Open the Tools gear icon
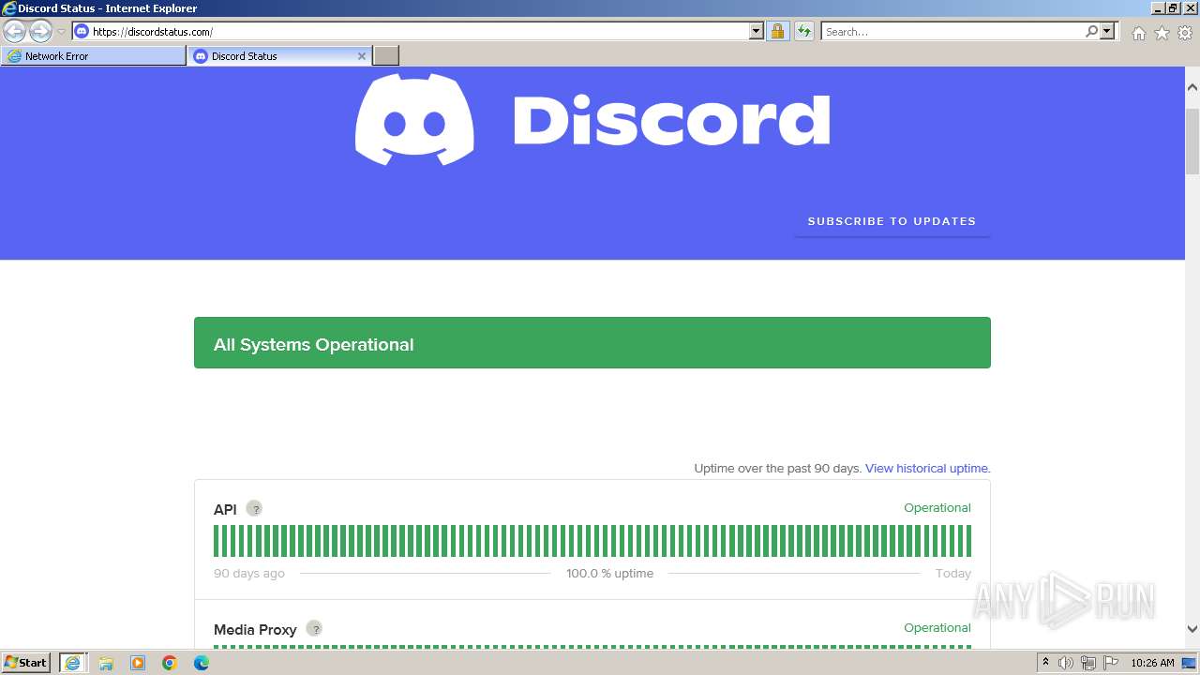 pos(1185,33)
